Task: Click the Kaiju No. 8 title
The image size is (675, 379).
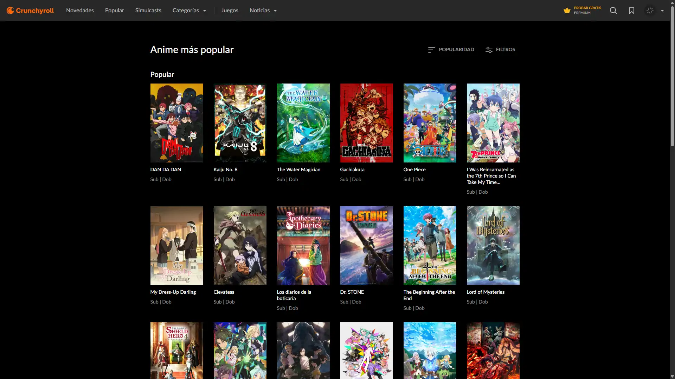Action: pos(225,169)
